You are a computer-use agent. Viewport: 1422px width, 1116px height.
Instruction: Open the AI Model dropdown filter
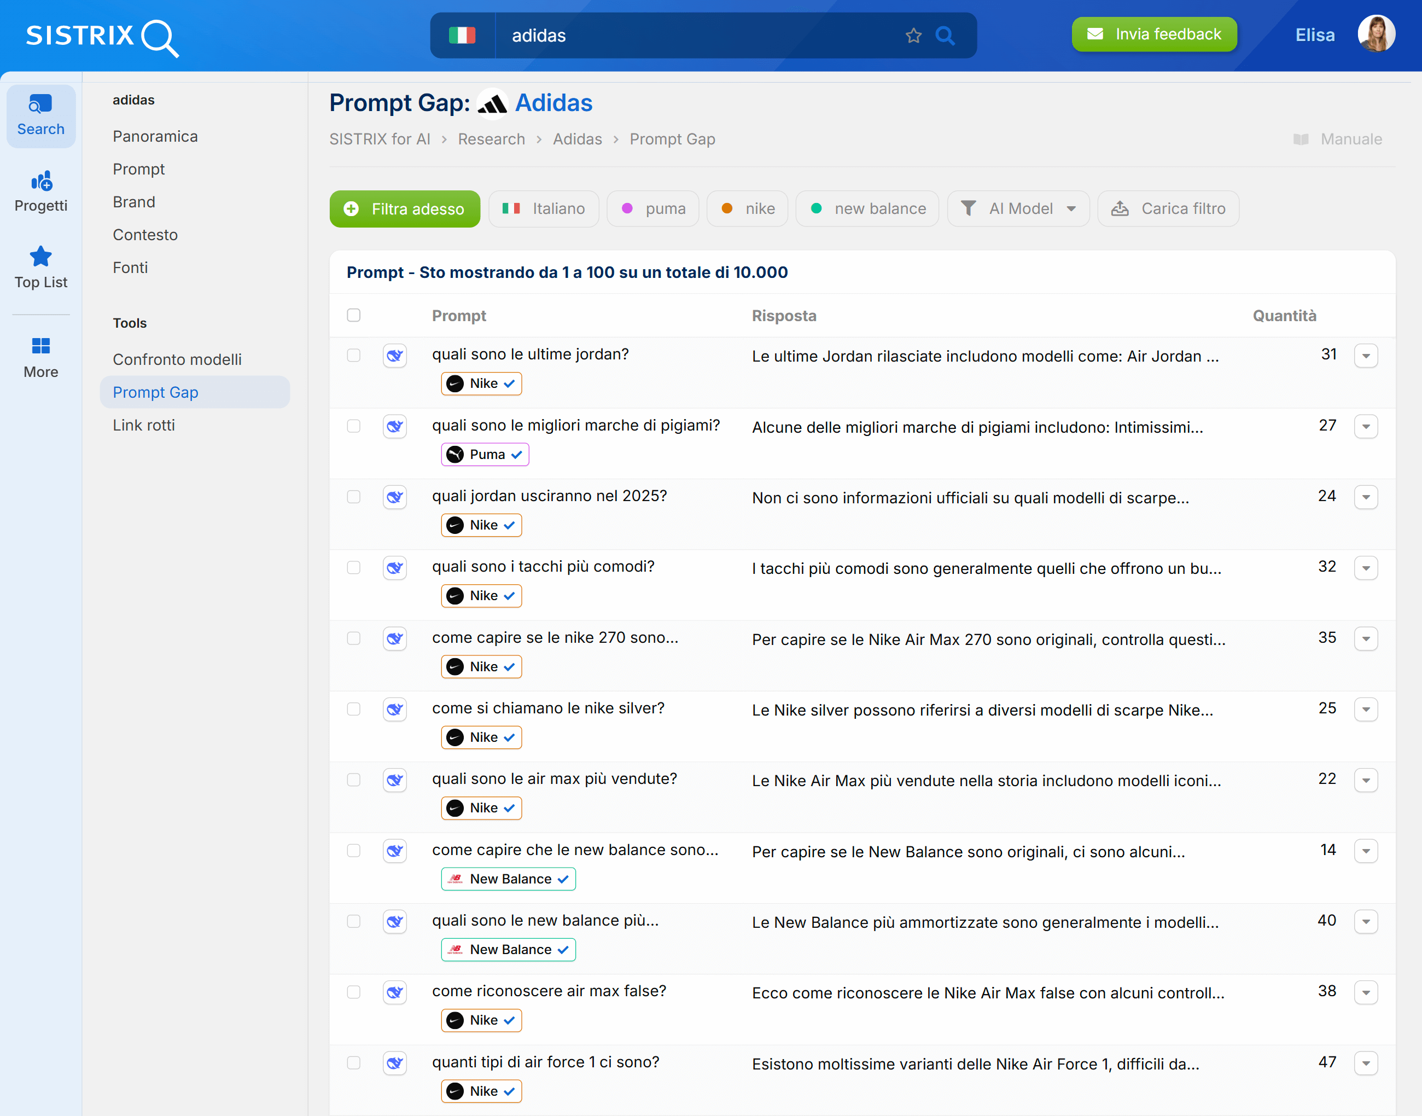tap(1018, 208)
